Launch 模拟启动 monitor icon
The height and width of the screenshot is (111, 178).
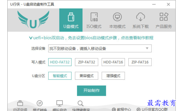(x=60, y=103)
